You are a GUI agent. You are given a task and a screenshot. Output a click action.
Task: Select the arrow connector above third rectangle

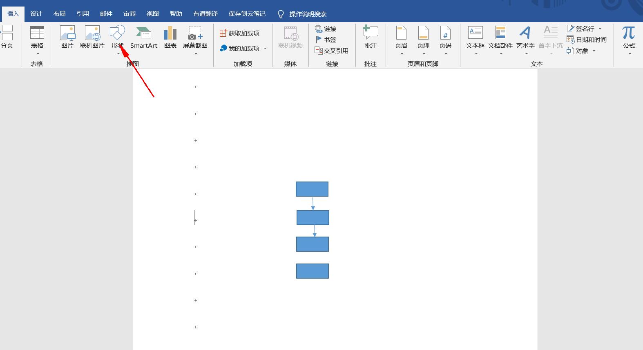point(315,231)
